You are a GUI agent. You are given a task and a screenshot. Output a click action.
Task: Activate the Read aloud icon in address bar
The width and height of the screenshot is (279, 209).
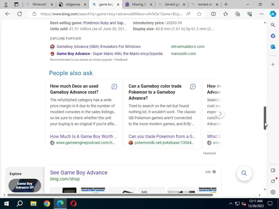189,14
